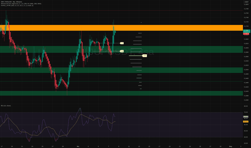Image resolution: width=251 pixels, height=148 pixels.
Task: Click the 80,00 RSI scale label
Action: [x=246, y=106]
